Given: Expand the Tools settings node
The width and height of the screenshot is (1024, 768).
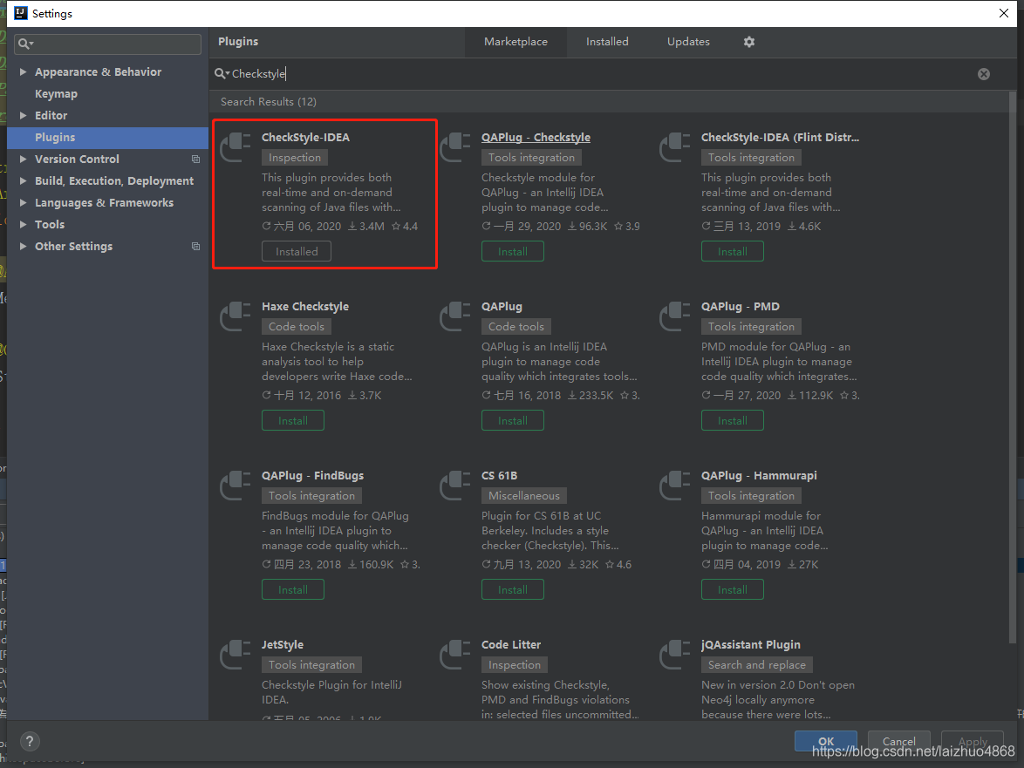Looking at the screenshot, I should pyautogui.click(x=23, y=224).
